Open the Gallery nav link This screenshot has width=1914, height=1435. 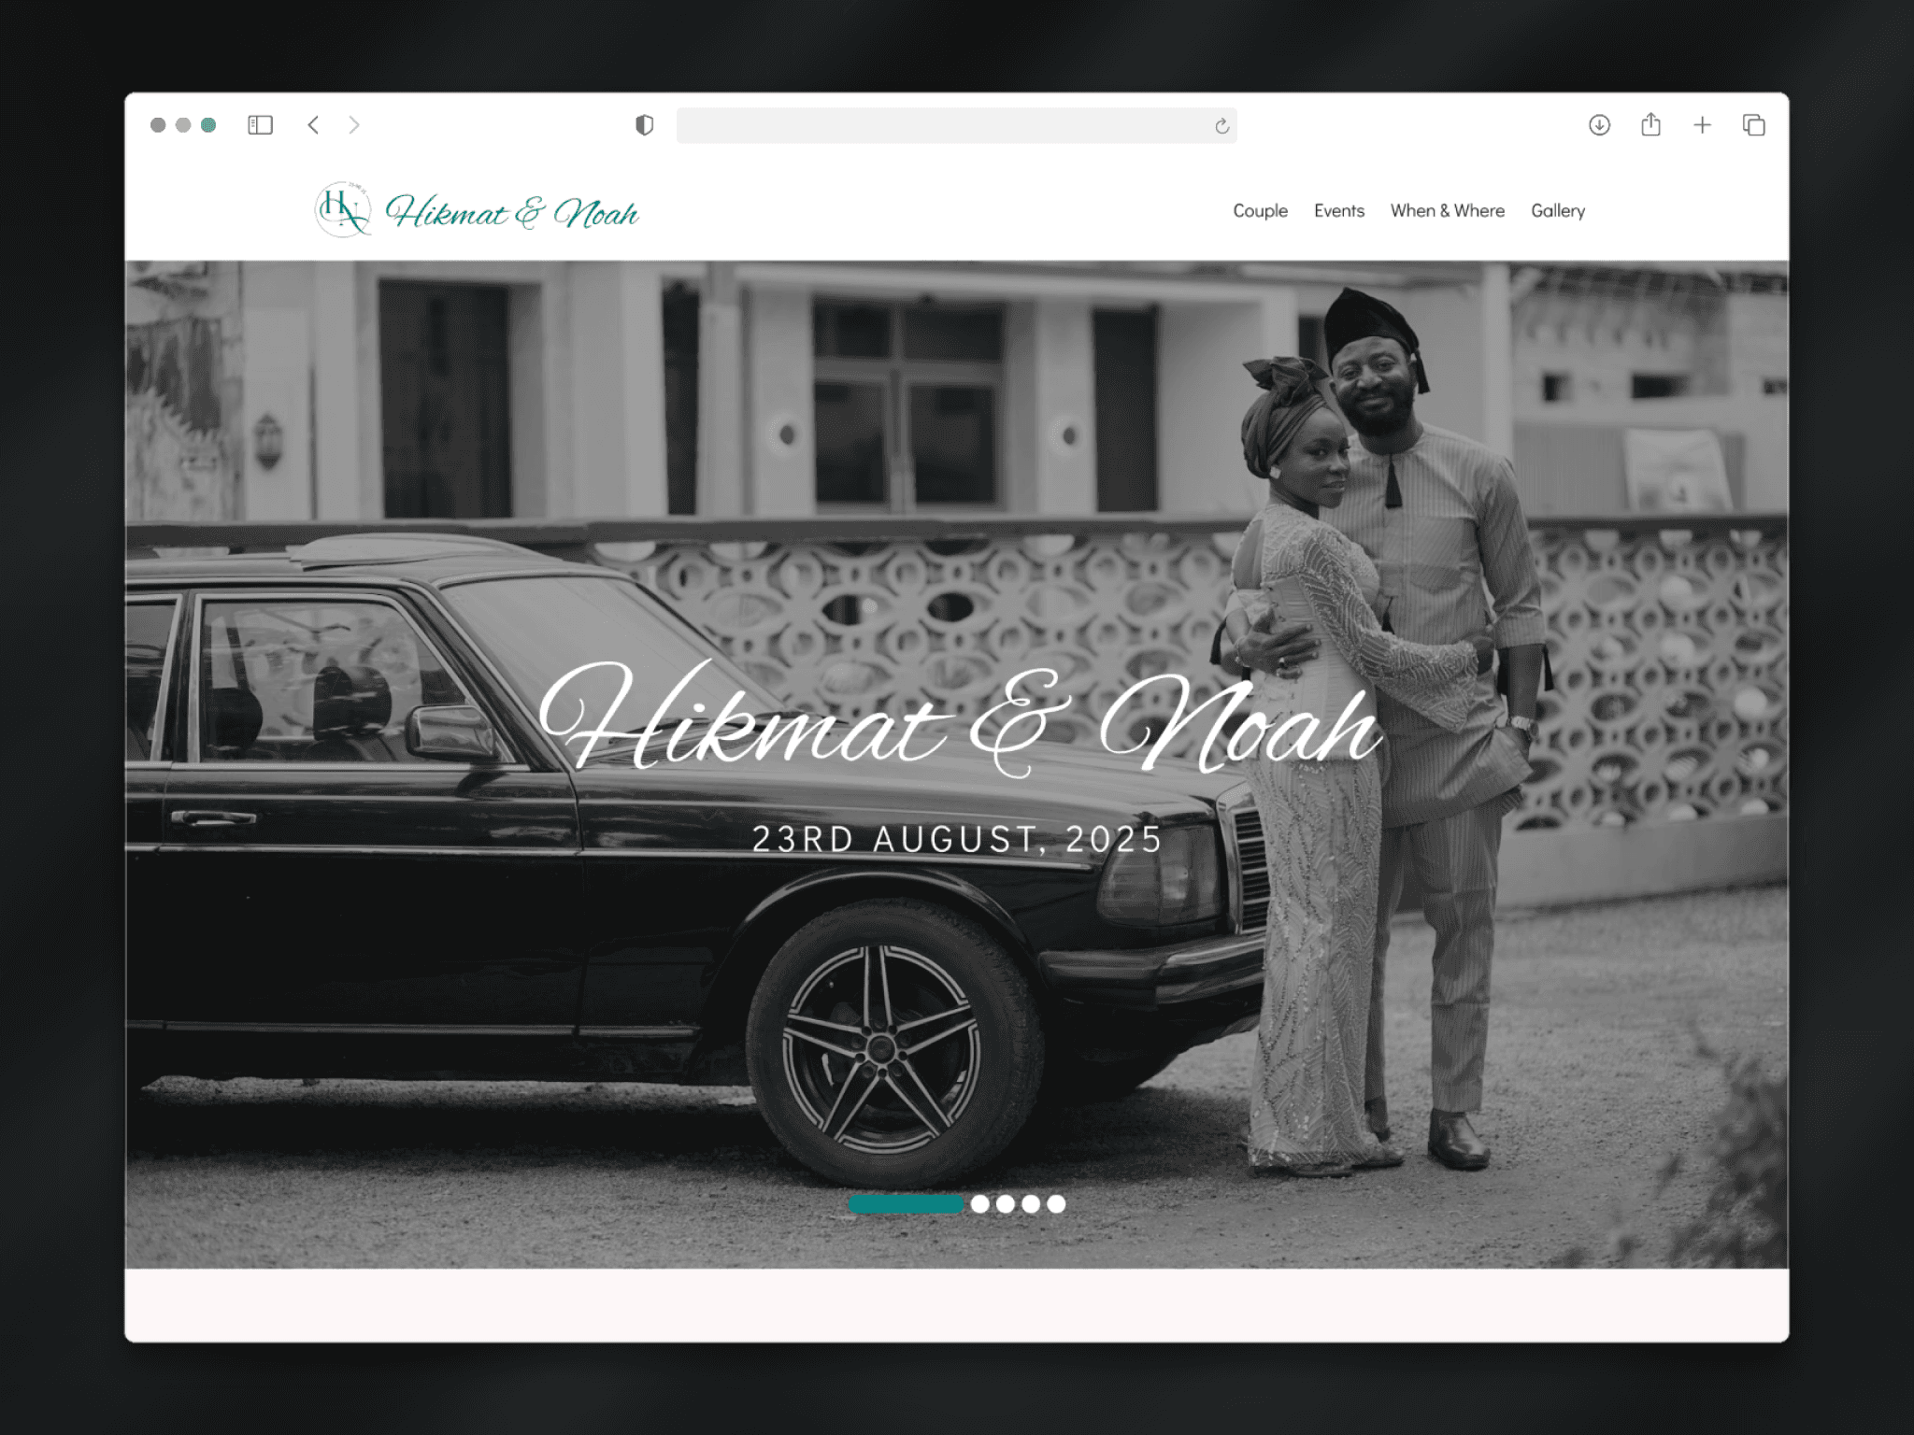(x=1557, y=211)
